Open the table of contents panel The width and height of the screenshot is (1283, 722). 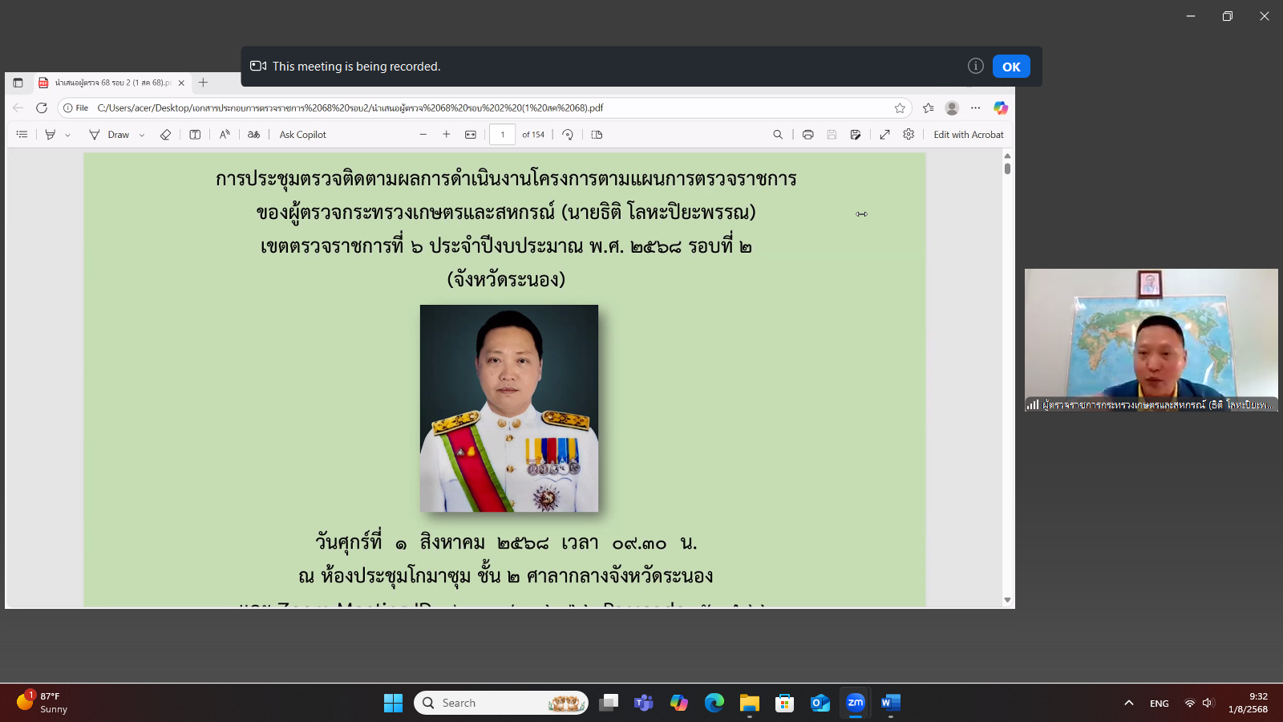[x=22, y=135]
